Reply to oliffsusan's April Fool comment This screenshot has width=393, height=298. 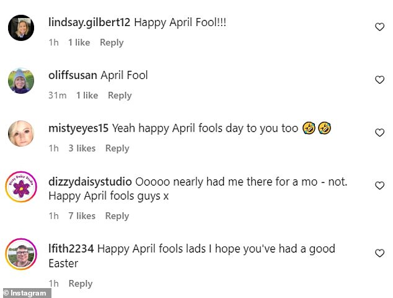[x=120, y=96]
